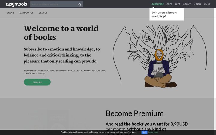Screen dimensions: 216x135
Task: Click the search magnifier icon
Action: click(x=79, y=4)
